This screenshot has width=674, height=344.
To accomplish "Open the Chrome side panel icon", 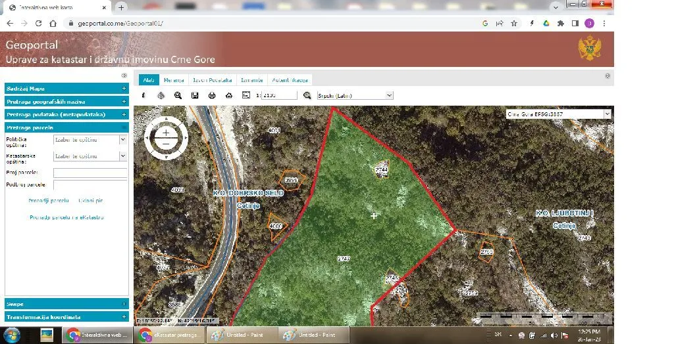I will coord(575,24).
